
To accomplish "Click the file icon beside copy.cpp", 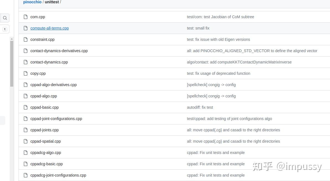I will (x=25, y=73).
